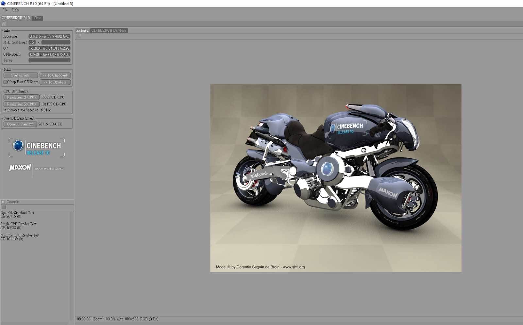Click the Start all tests button
This screenshot has height=325, width=523.
click(21, 75)
